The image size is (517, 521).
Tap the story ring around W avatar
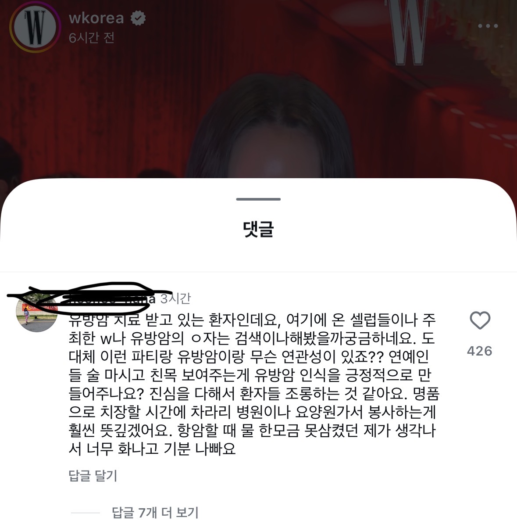point(35,27)
